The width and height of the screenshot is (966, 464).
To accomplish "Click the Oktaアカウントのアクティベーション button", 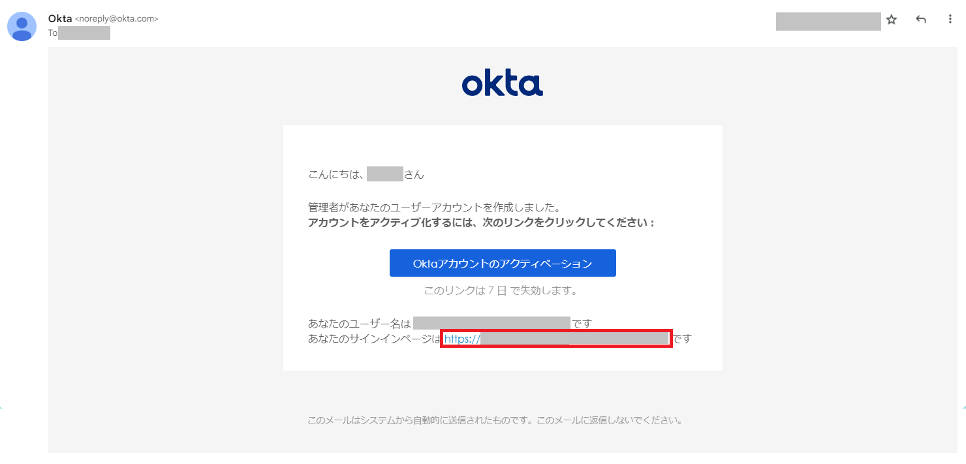I will click(503, 263).
